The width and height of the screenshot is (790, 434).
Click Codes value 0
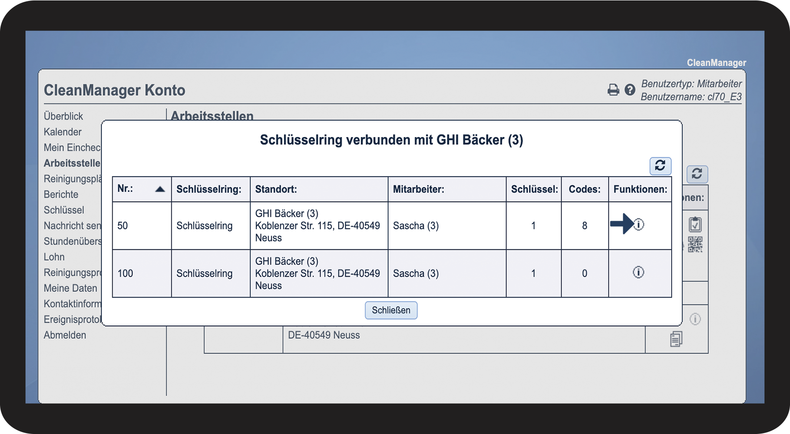pos(585,274)
